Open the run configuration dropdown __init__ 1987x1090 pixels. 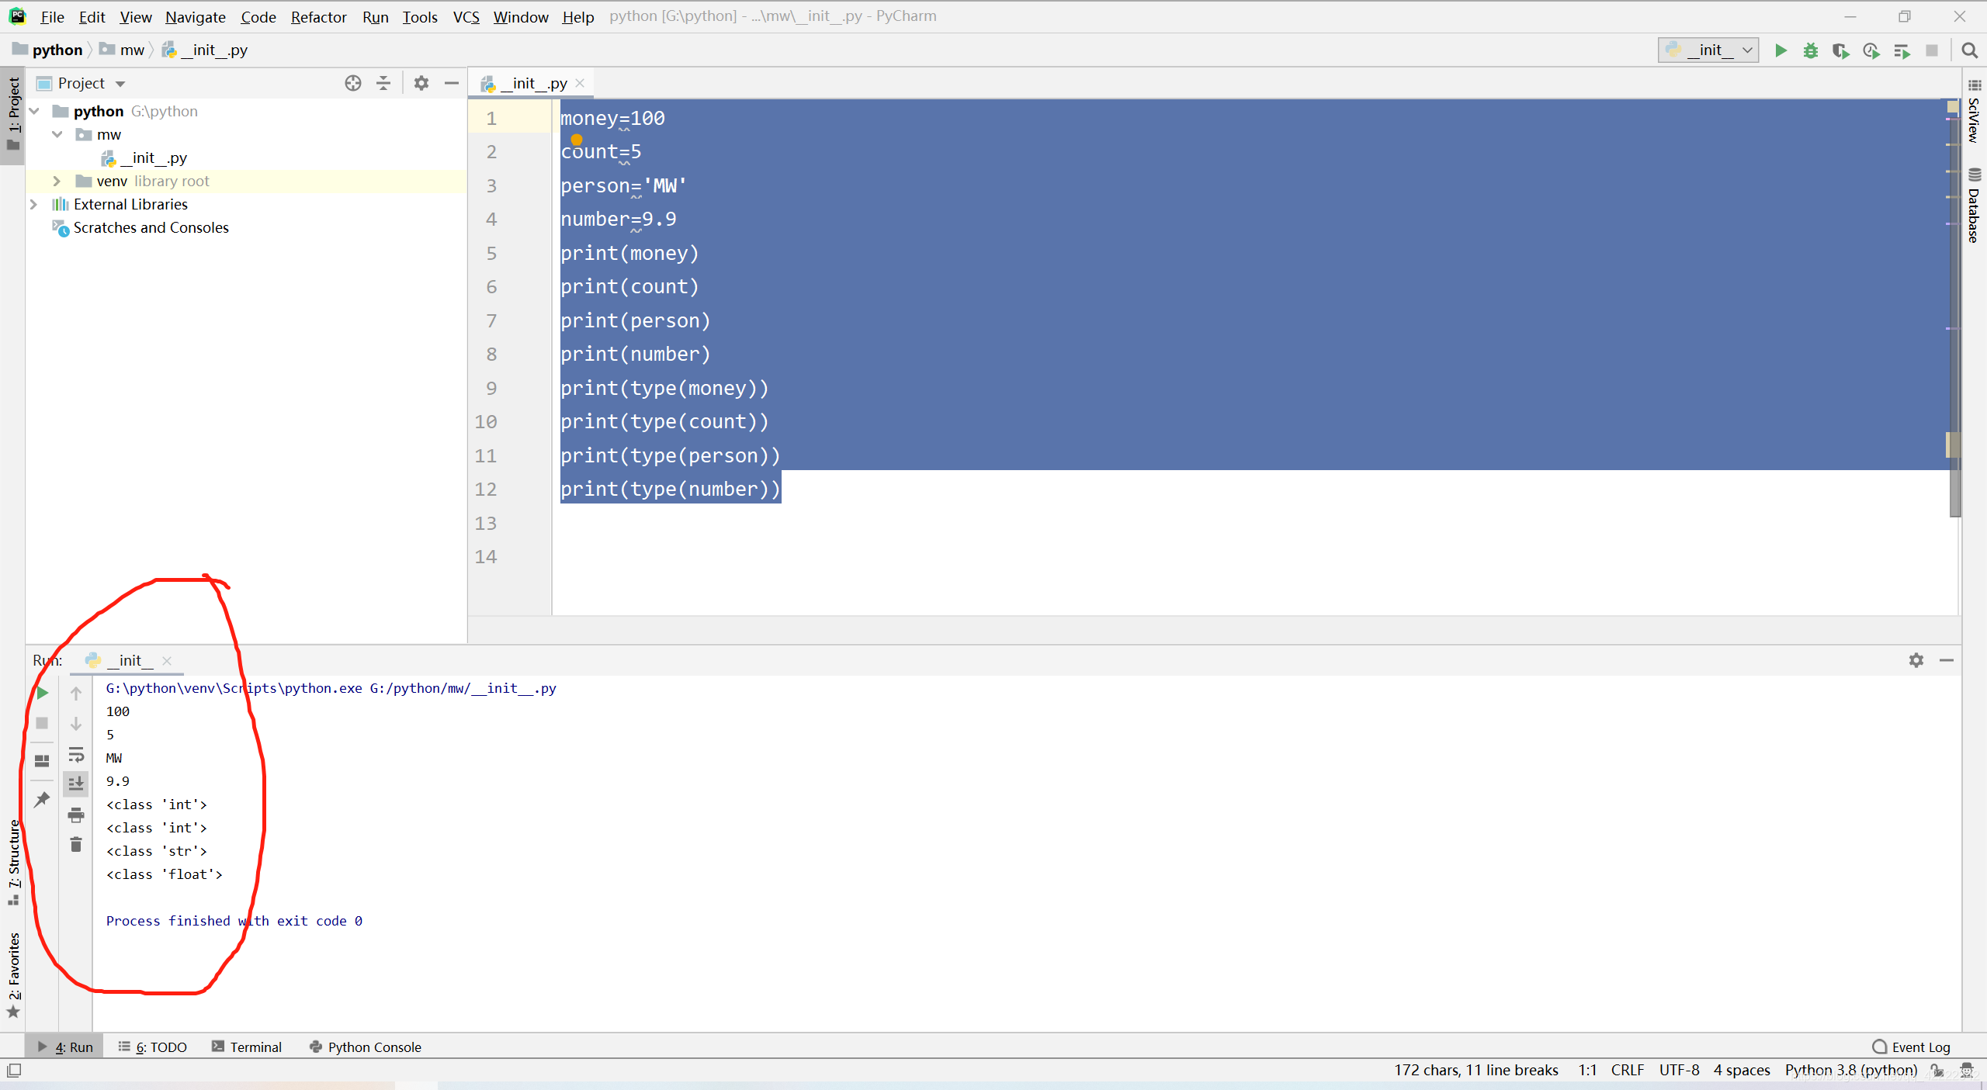(x=1708, y=50)
